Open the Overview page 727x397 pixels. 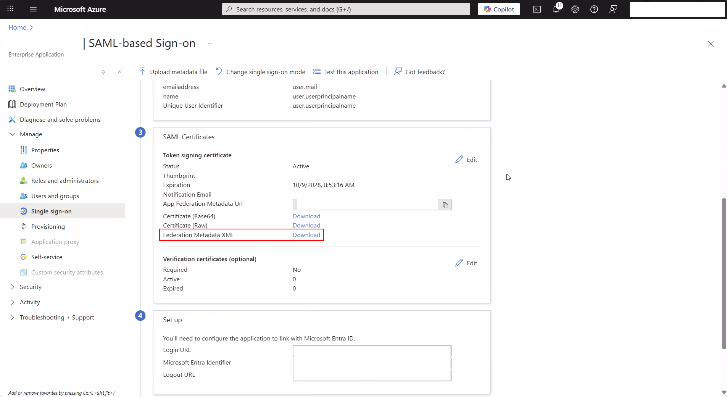(x=32, y=89)
